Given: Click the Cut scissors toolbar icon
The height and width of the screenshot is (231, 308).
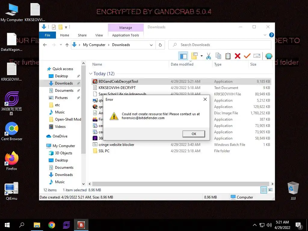Looking at the screenshot, I should click(x=209, y=56).
